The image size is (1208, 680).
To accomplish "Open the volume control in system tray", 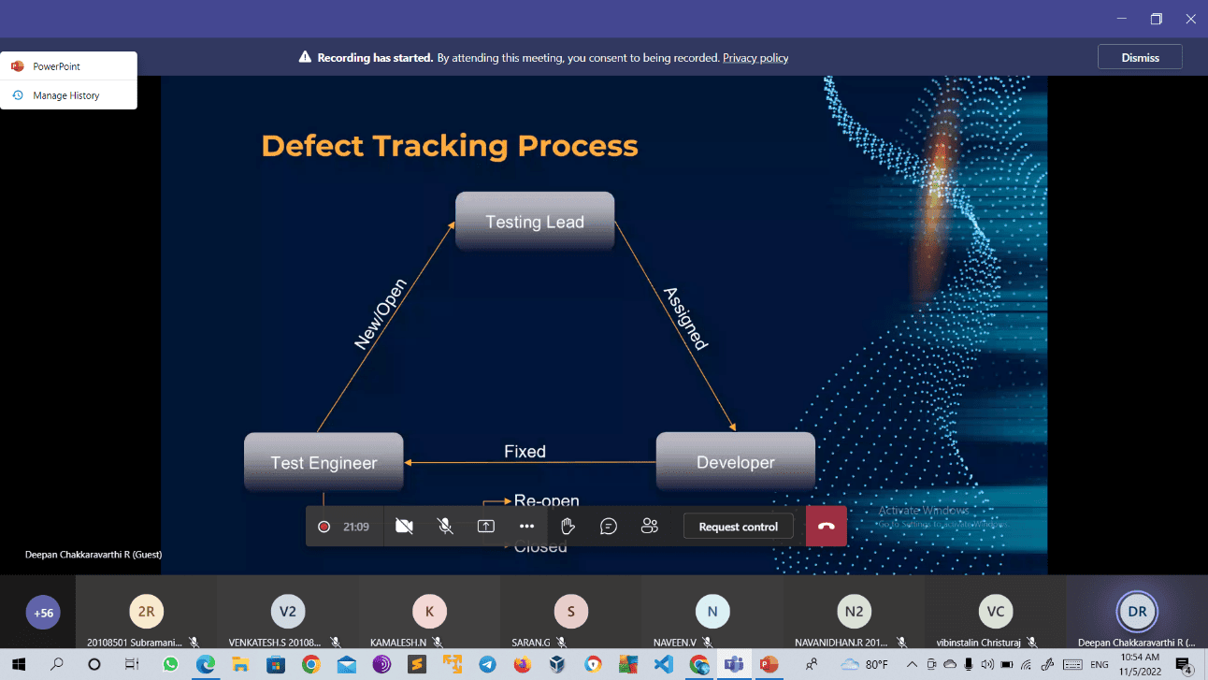I will coord(987,664).
